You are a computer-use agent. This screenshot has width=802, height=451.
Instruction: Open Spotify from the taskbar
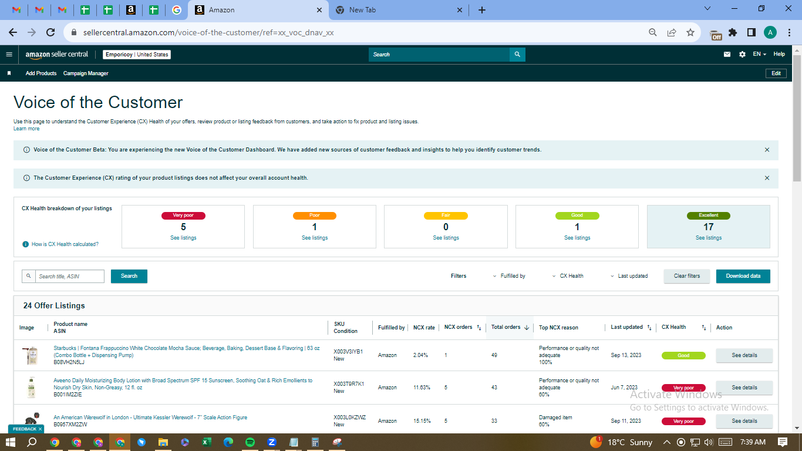coord(250,442)
